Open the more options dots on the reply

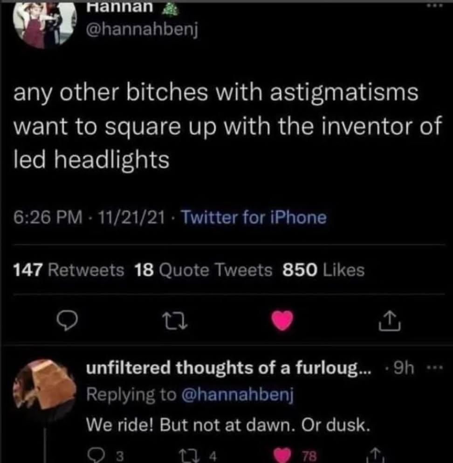(434, 369)
